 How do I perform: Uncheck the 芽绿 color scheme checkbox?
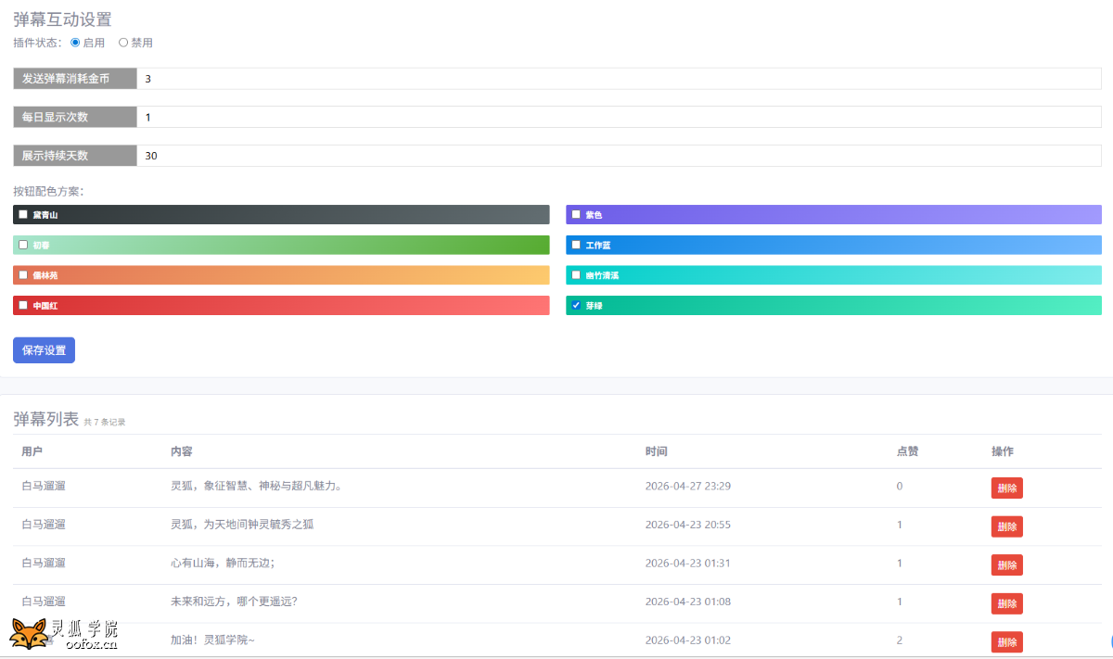tap(576, 305)
